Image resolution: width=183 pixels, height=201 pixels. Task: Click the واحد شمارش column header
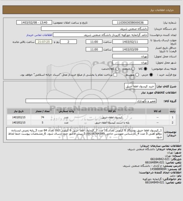pos(66,111)
